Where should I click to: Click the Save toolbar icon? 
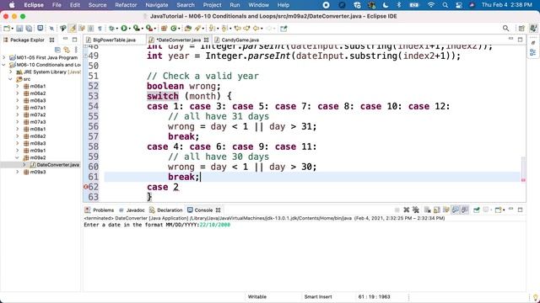[19, 28]
